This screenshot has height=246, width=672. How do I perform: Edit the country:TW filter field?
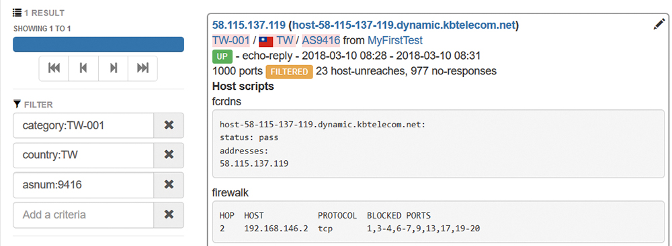tap(83, 156)
